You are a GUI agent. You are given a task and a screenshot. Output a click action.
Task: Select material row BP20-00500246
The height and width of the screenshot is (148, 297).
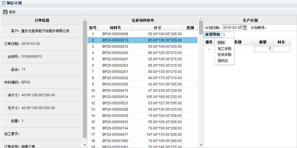tap(142, 53)
